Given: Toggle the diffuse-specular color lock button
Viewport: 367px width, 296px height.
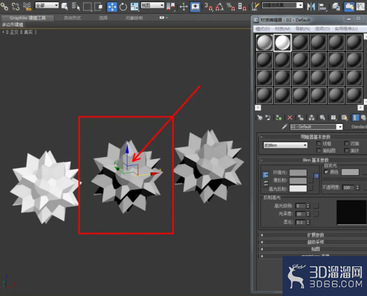Looking at the screenshot, I should coord(266,183).
